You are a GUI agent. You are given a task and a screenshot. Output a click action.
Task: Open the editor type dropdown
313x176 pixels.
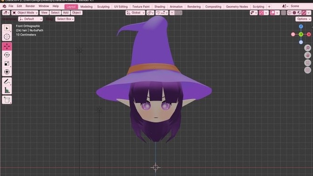[x=6, y=13]
